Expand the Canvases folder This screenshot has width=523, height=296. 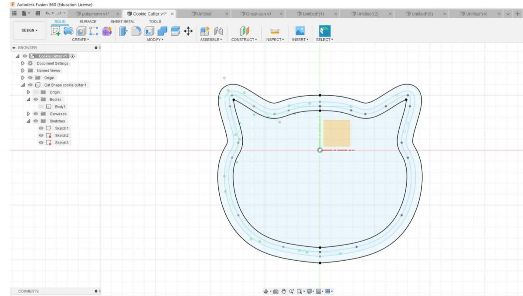point(28,114)
